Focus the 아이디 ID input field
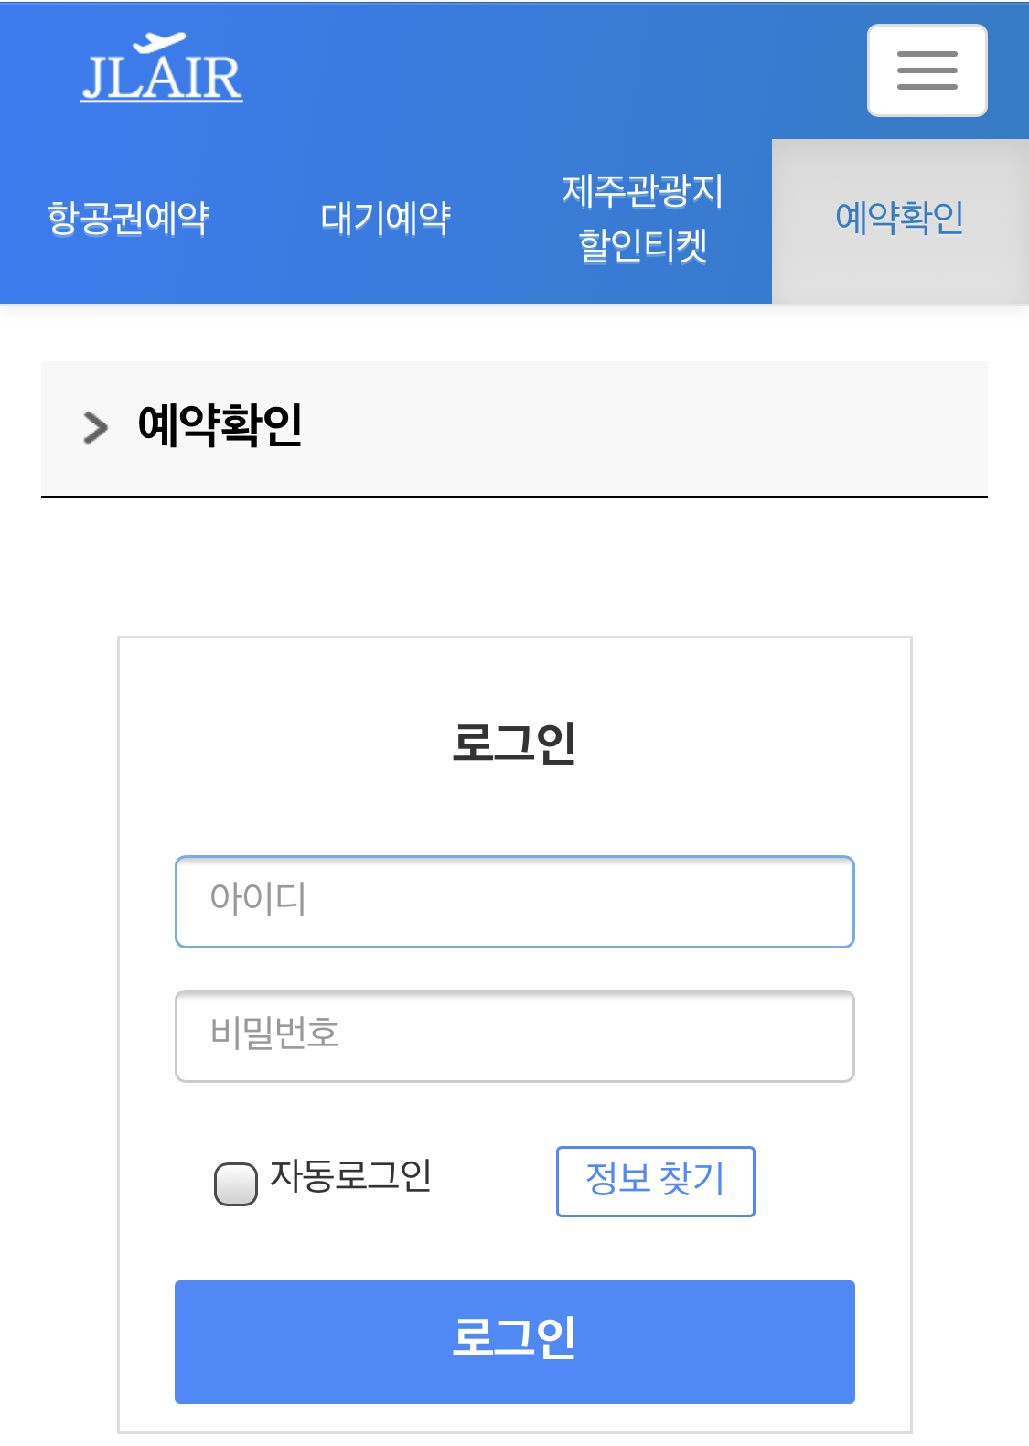The width and height of the screenshot is (1029, 1446). pyautogui.click(x=514, y=901)
